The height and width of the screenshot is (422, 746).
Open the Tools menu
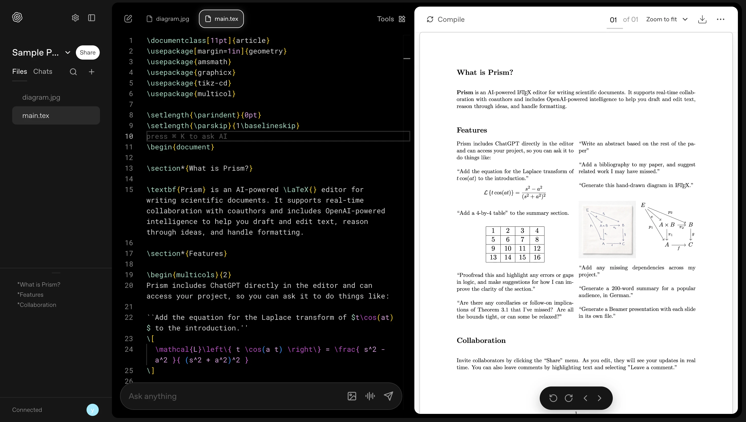(391, 19)
